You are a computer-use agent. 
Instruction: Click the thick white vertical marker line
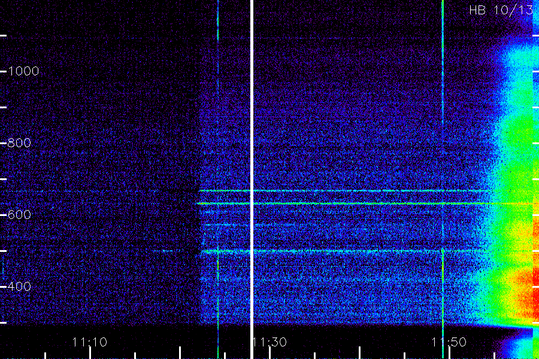pyautogui.click(x=252, y=180)
